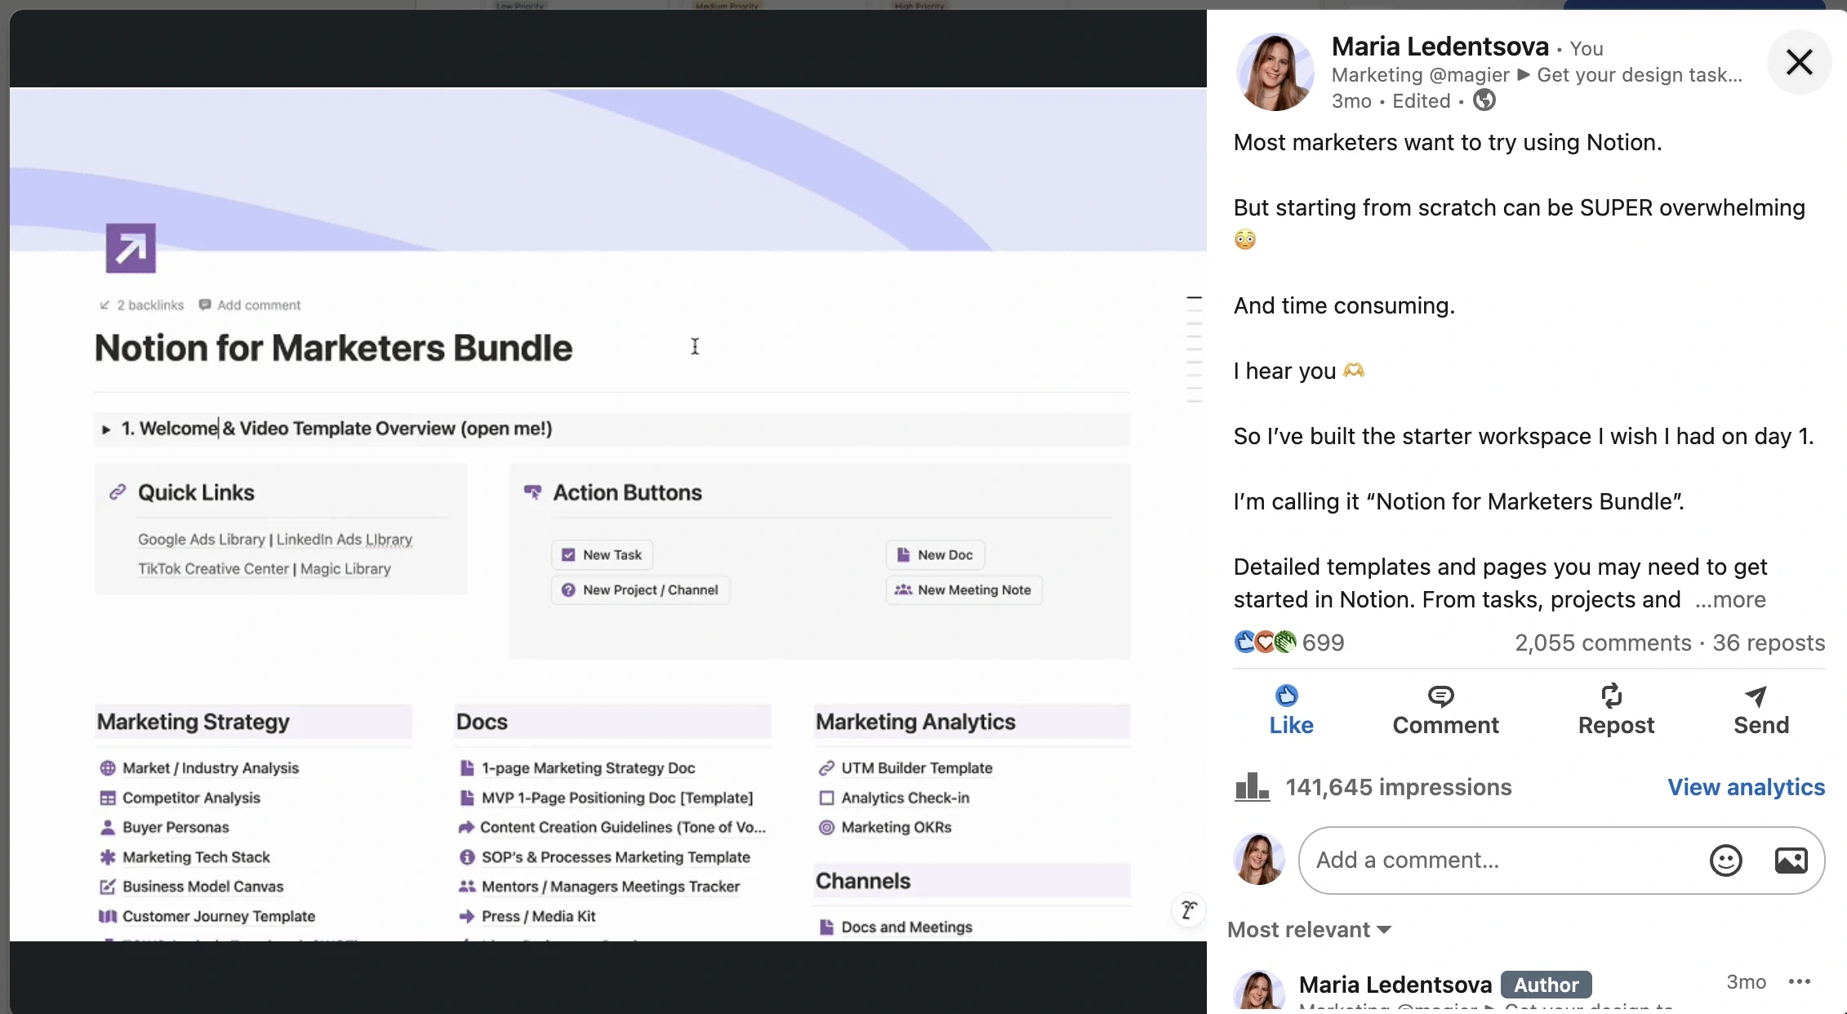The height and width of the screenshot is (1014, 1847).
Task: Click the Send paper plane icon
Action: pos(1756,696)
